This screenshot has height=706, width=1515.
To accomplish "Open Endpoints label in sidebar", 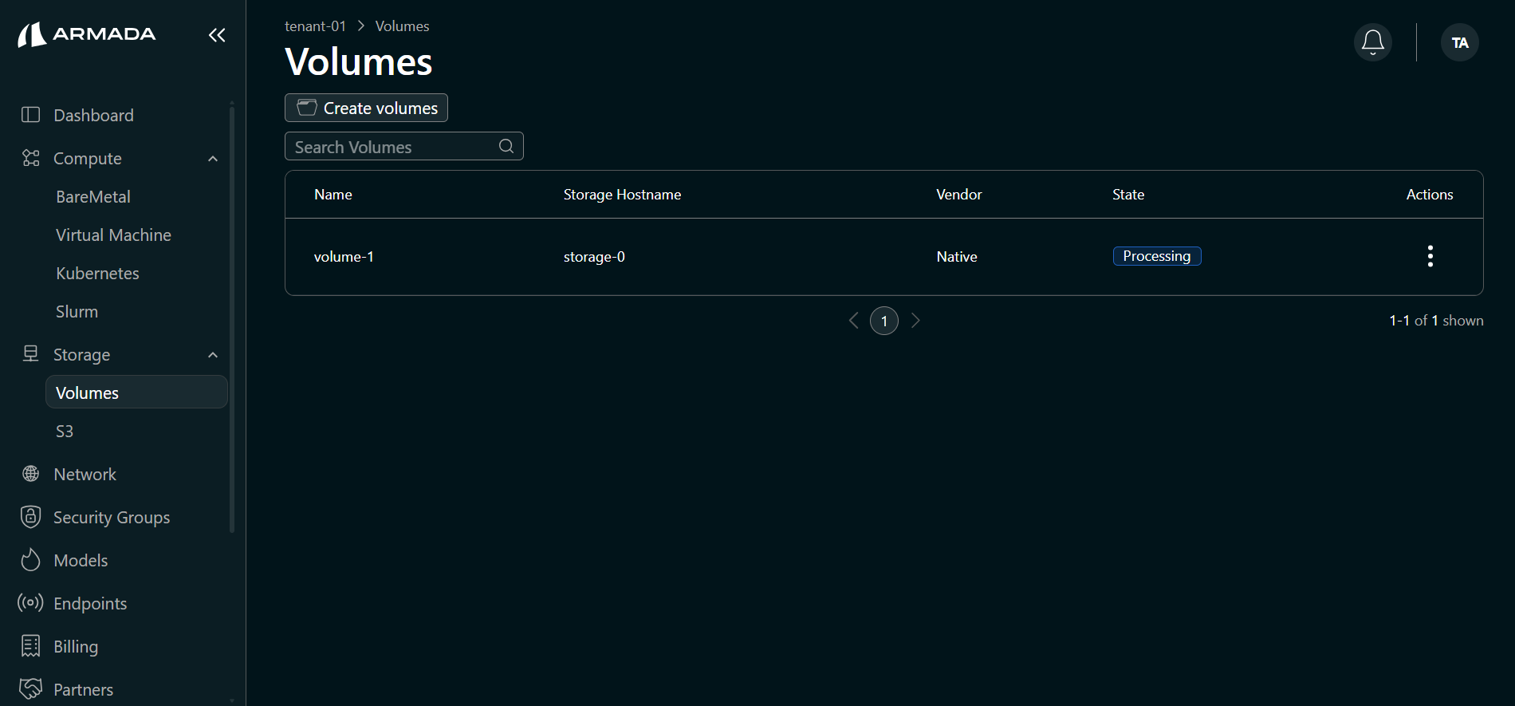I will (90, 603).
